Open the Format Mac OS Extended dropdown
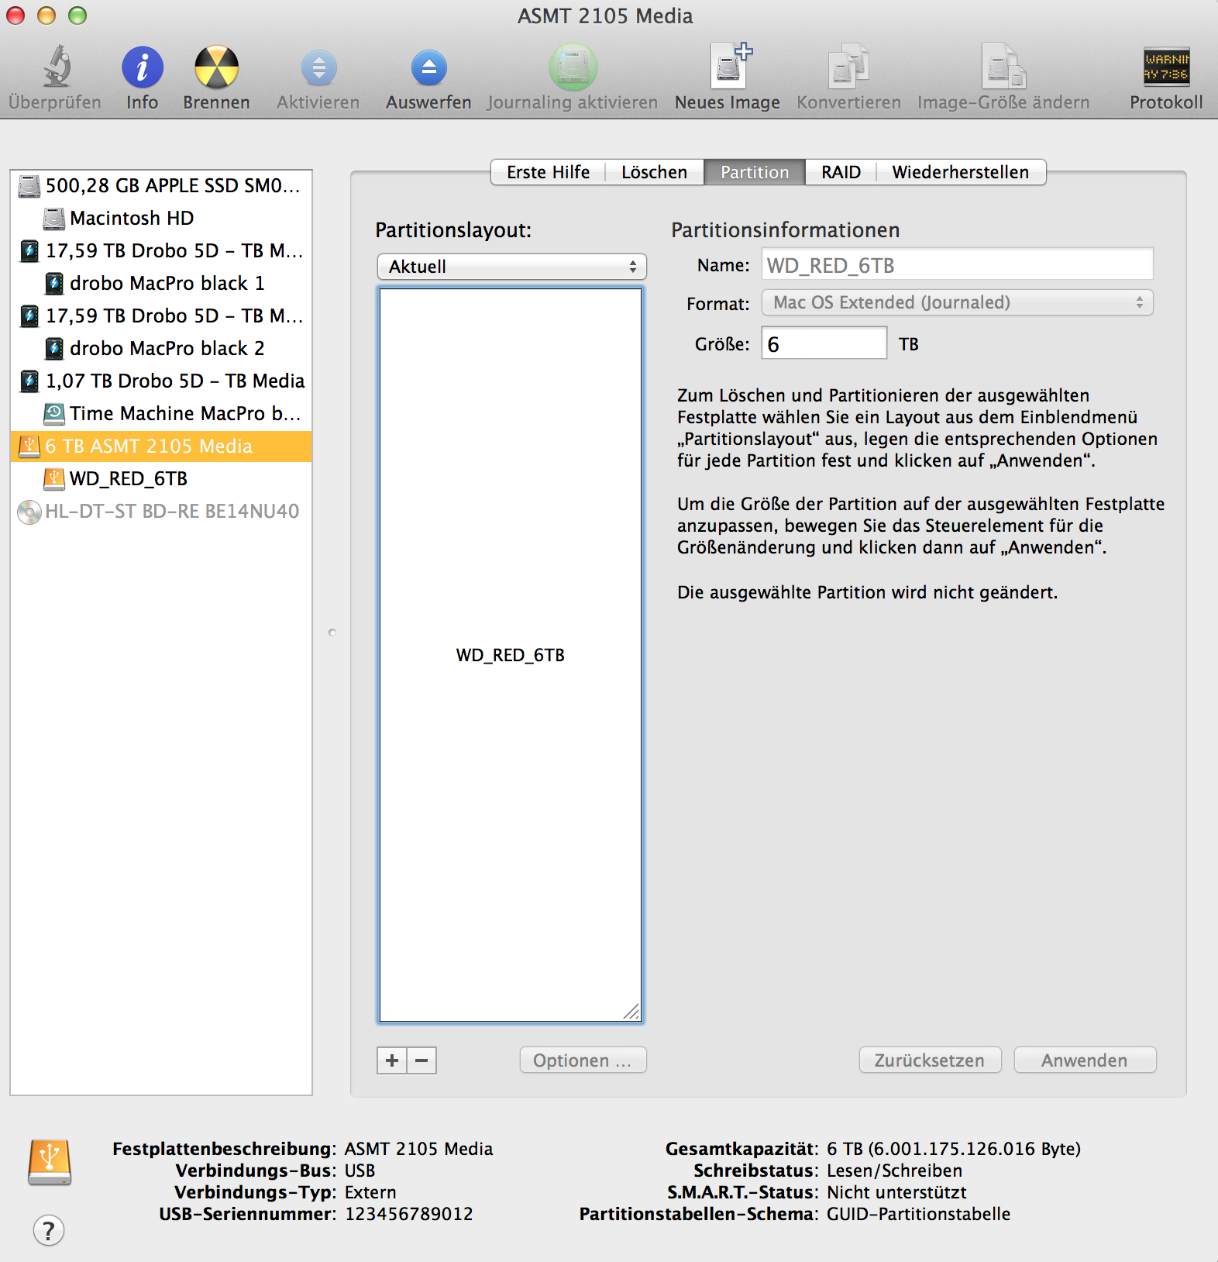 pos(958,302)
